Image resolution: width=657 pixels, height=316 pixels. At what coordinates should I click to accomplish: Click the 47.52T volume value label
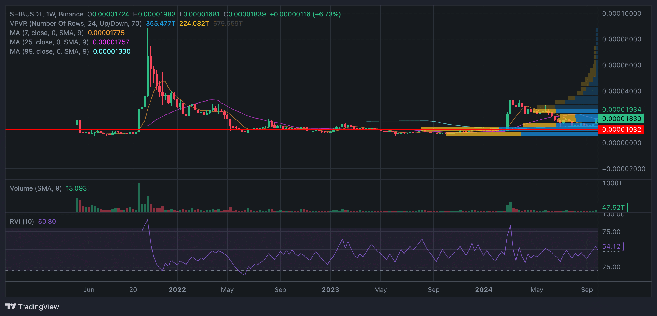[613, 208]
